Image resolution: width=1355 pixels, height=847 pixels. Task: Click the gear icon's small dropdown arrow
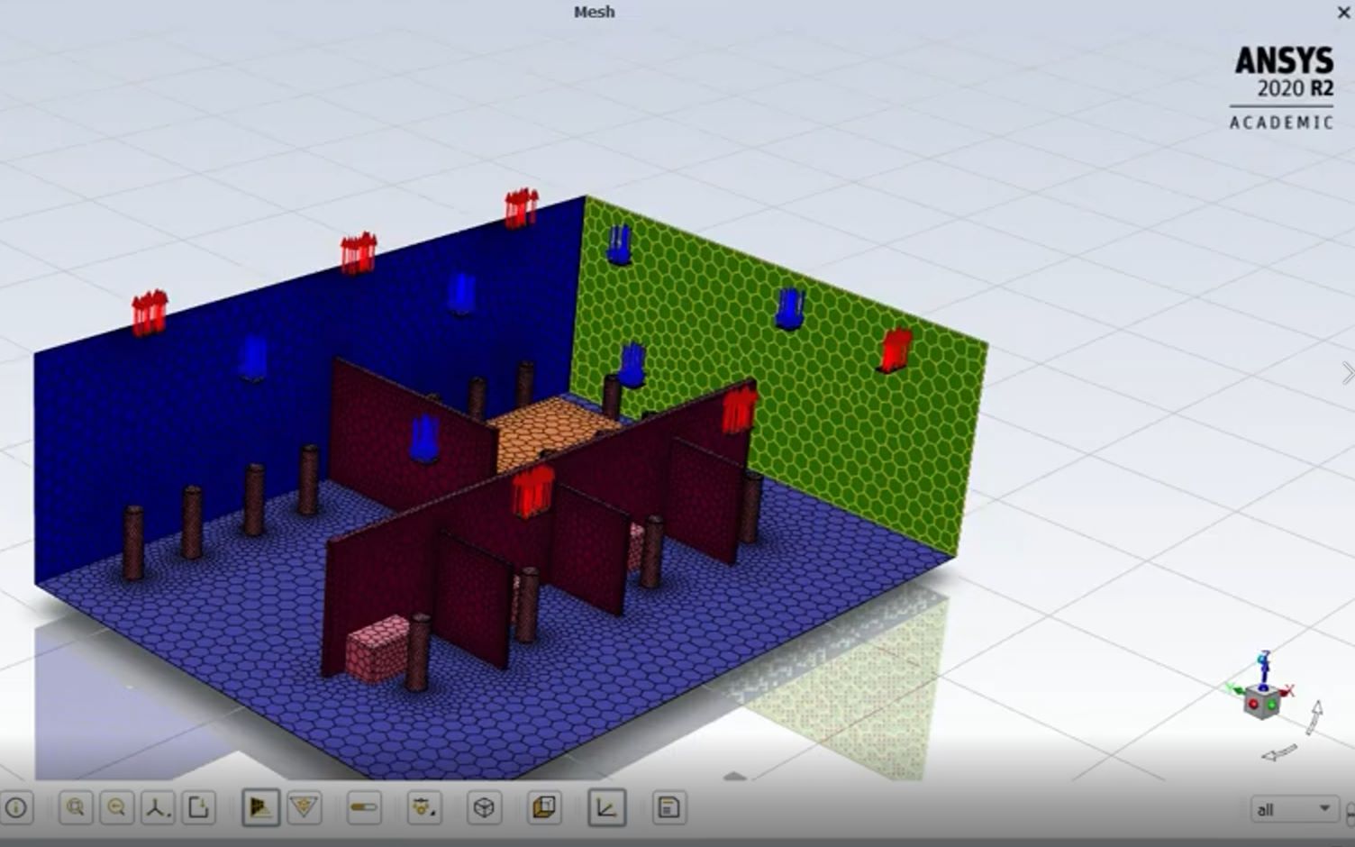point(433,814)
